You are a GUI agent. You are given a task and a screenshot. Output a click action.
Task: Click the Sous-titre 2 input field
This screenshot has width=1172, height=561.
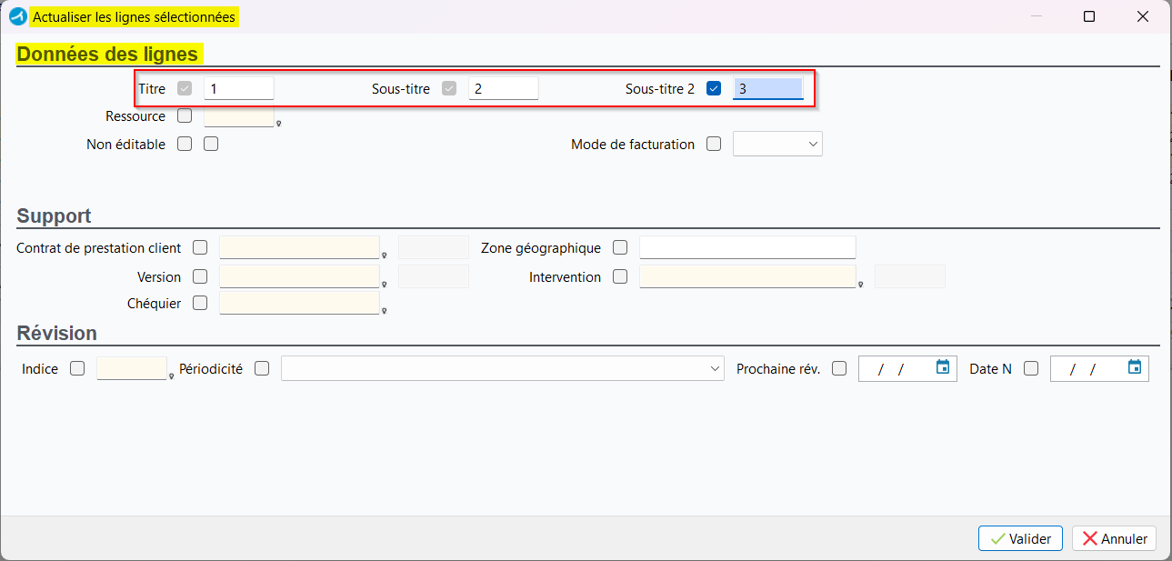767,89
